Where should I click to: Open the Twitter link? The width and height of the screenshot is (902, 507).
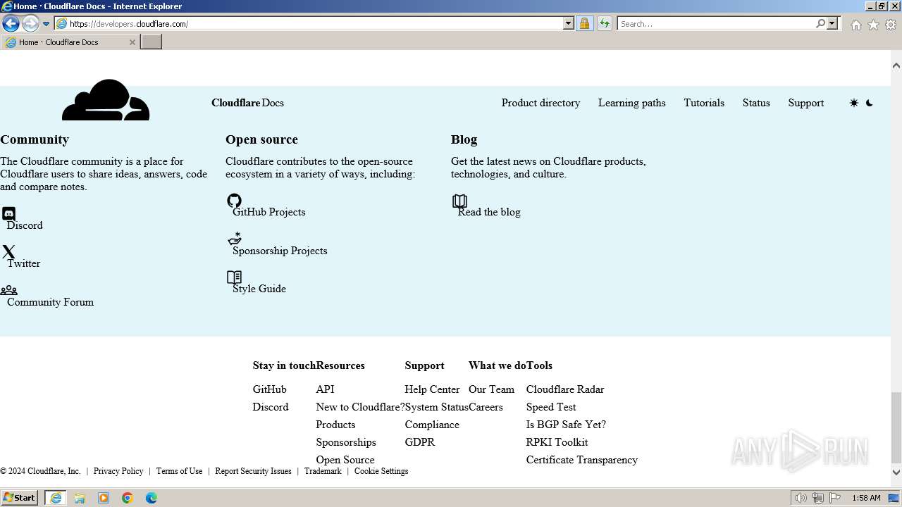(x=23, y=263)
